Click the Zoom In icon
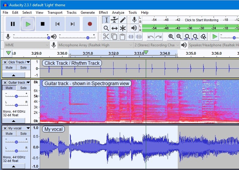Viewport: 239px width, 170px height. point(171,36)
